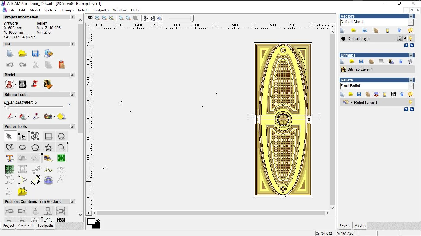421x236 pixels.
Task: Pick the Create Polygon vector tool
Action: [35, 147]
